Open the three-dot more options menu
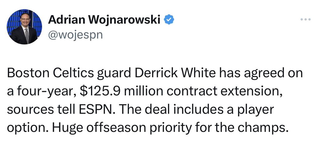 point(306,20)
